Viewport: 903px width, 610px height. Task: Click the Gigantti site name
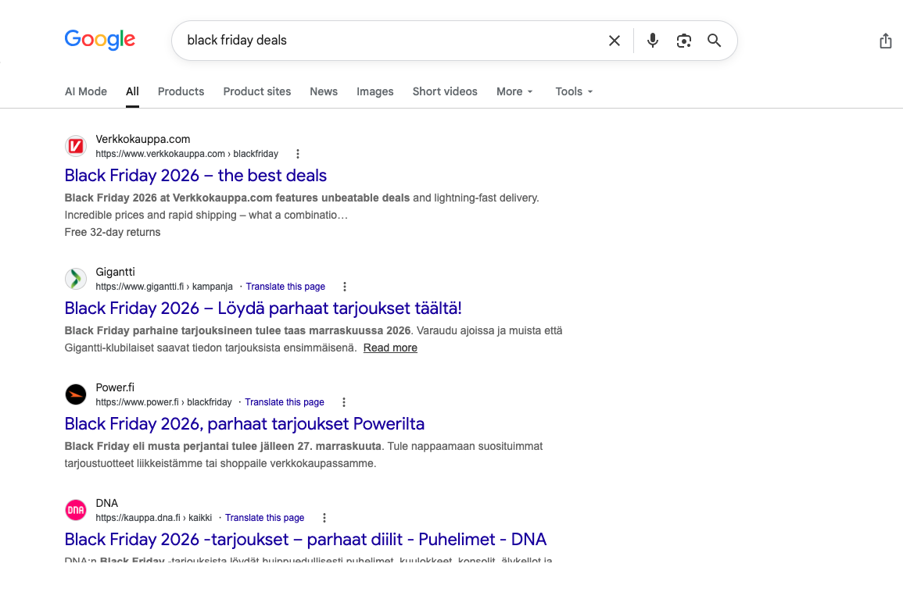(115, 273)
